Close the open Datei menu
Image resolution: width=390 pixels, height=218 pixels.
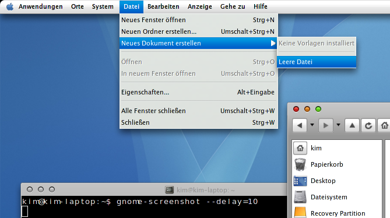[131, 7]
